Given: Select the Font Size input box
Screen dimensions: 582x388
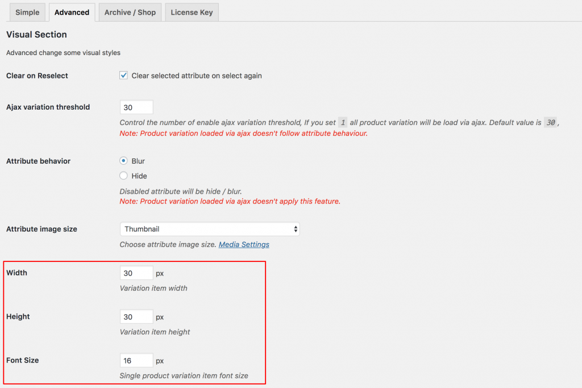Looking at the screenshot, I should (x=136, y=361).
